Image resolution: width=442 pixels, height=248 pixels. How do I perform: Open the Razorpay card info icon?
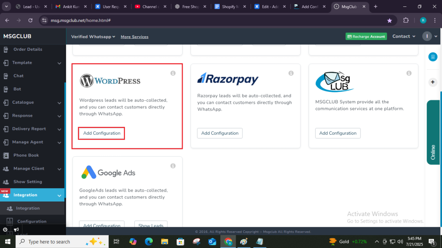[291, 73]
